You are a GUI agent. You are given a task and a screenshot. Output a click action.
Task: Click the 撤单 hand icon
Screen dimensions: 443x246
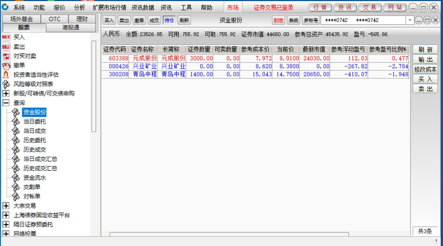click(x=6, y=66)
